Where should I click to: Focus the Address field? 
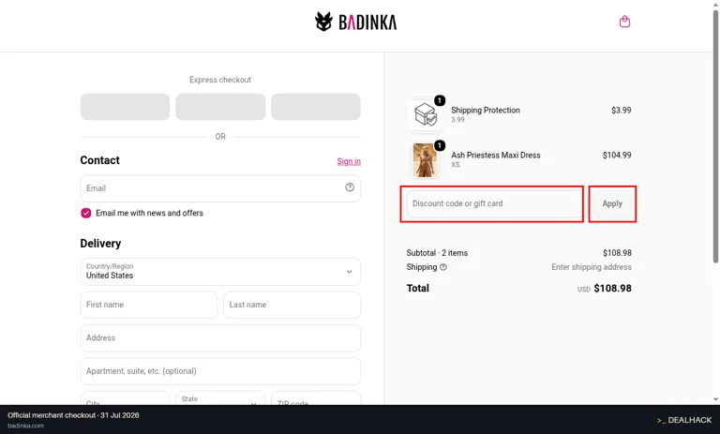[x=220, y=338]
